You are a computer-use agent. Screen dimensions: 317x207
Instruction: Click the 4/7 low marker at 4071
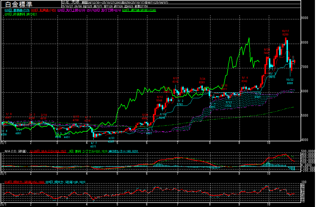(93, 145)
